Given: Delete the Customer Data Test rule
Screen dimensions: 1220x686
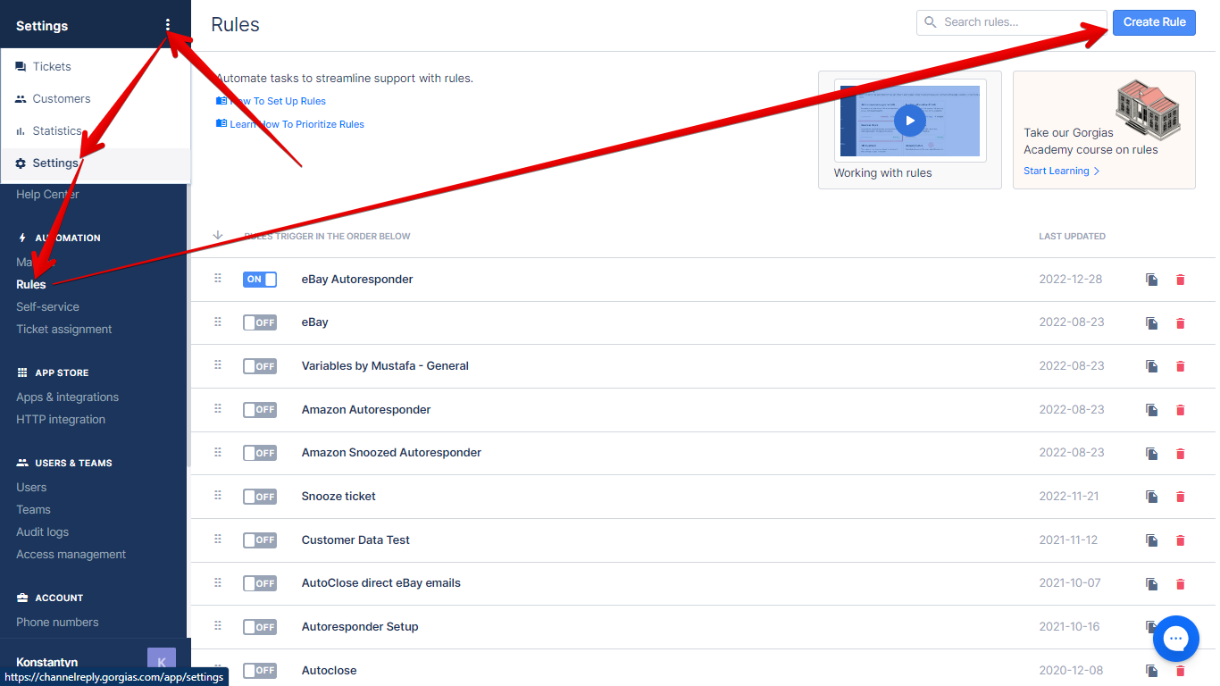Looking at the screenshot, I should pyautogui.click(x=1180, y=540).
